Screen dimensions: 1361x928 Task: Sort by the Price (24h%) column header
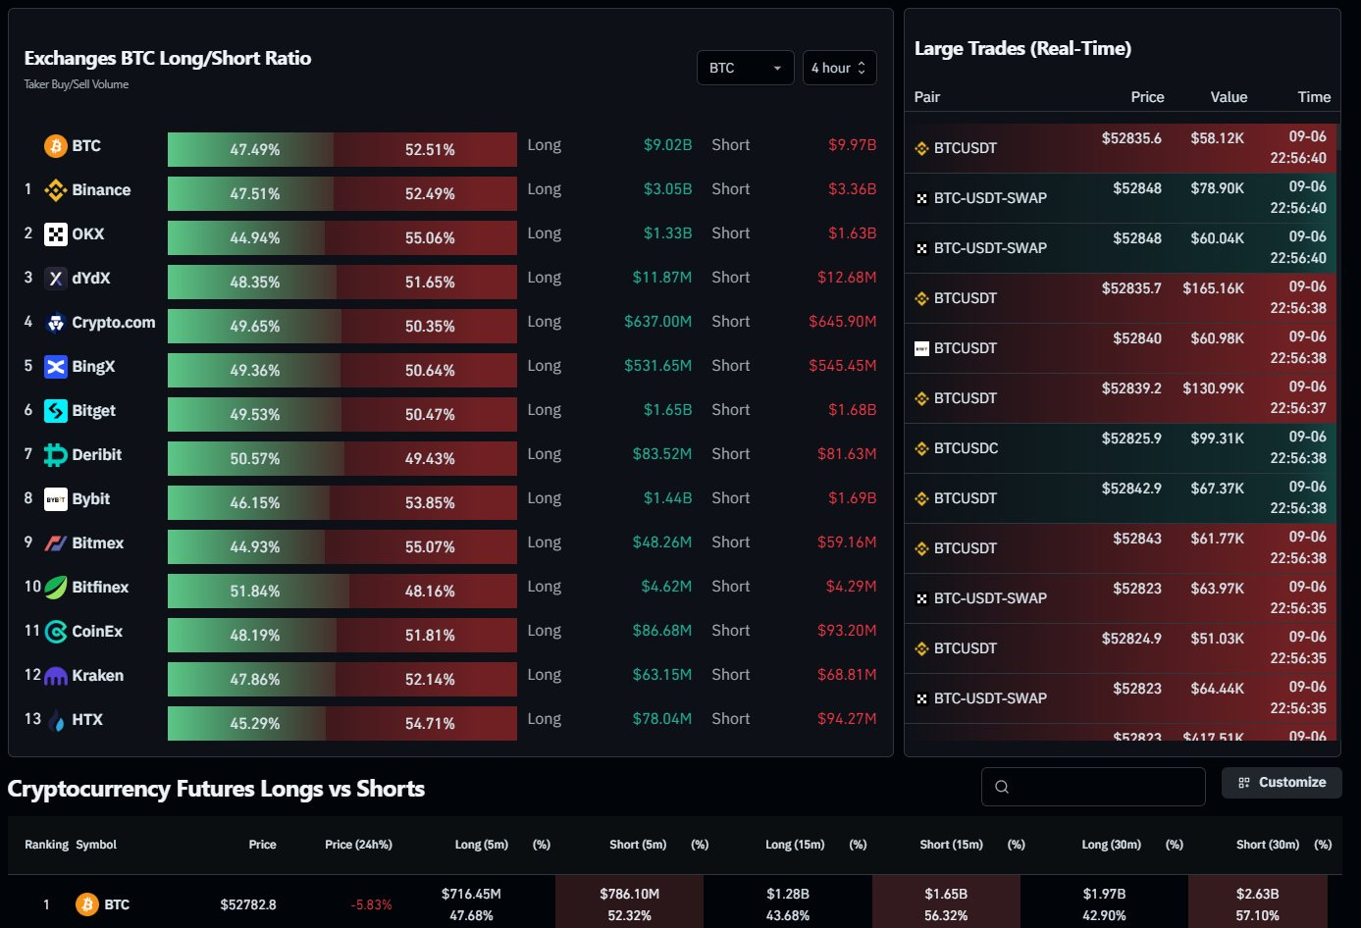pos(358,845)
